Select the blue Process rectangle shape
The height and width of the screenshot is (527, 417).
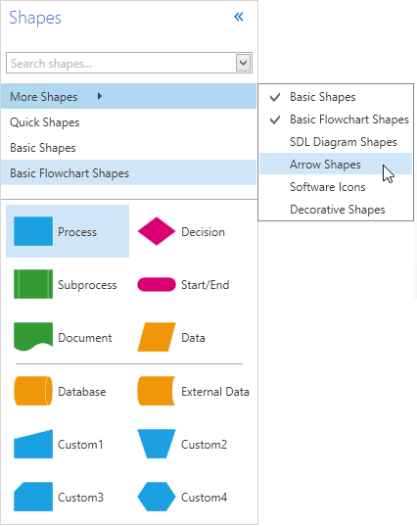33,231
